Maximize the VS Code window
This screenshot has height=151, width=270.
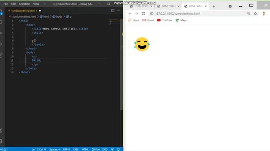point(108,4)
